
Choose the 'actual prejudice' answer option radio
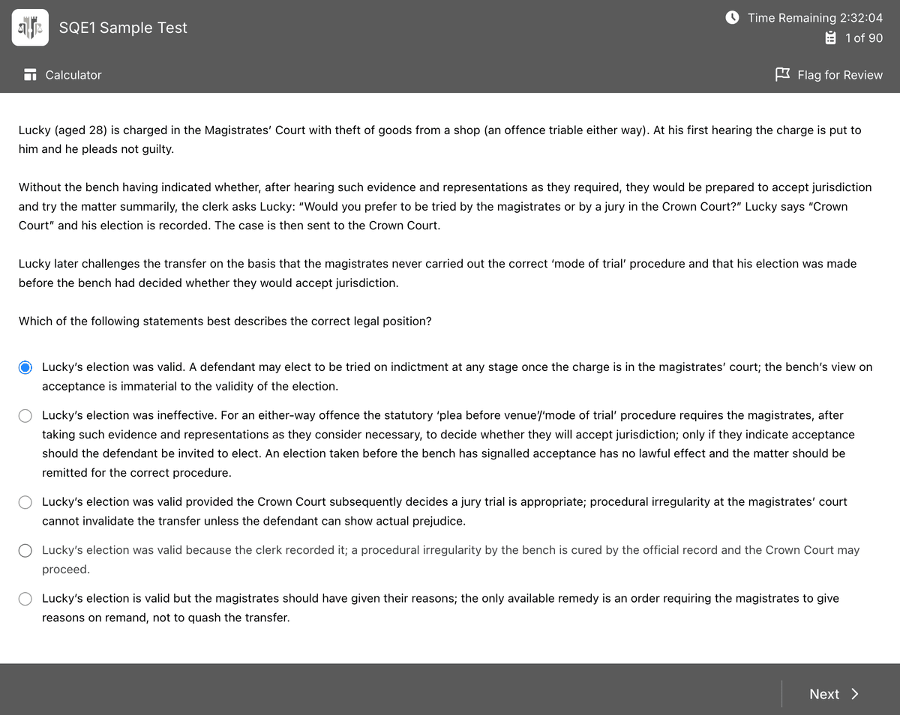click(25, 502)
